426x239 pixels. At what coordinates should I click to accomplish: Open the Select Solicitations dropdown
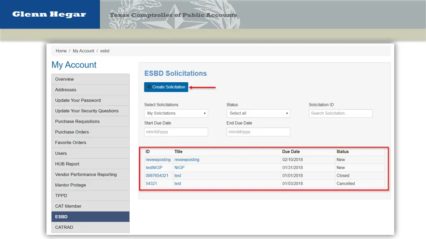click(176, 113)
